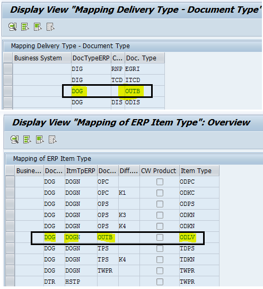Image resolution: width=263 pixels, height=289 pixels.
Task: Open Details magnifier icon in Delivery Type view toolbar
Action: 13,27
